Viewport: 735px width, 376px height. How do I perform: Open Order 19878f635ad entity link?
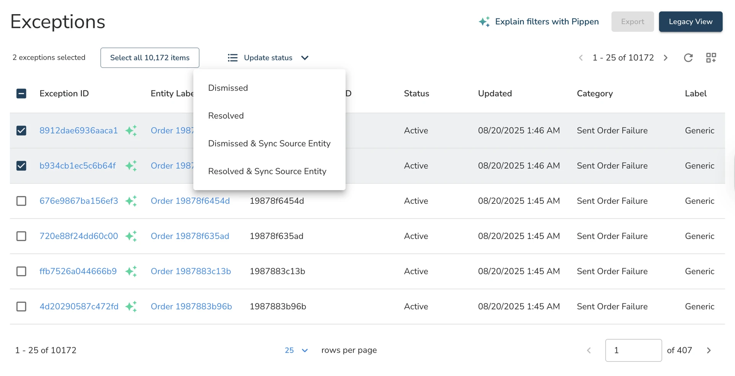pos(190,236)
